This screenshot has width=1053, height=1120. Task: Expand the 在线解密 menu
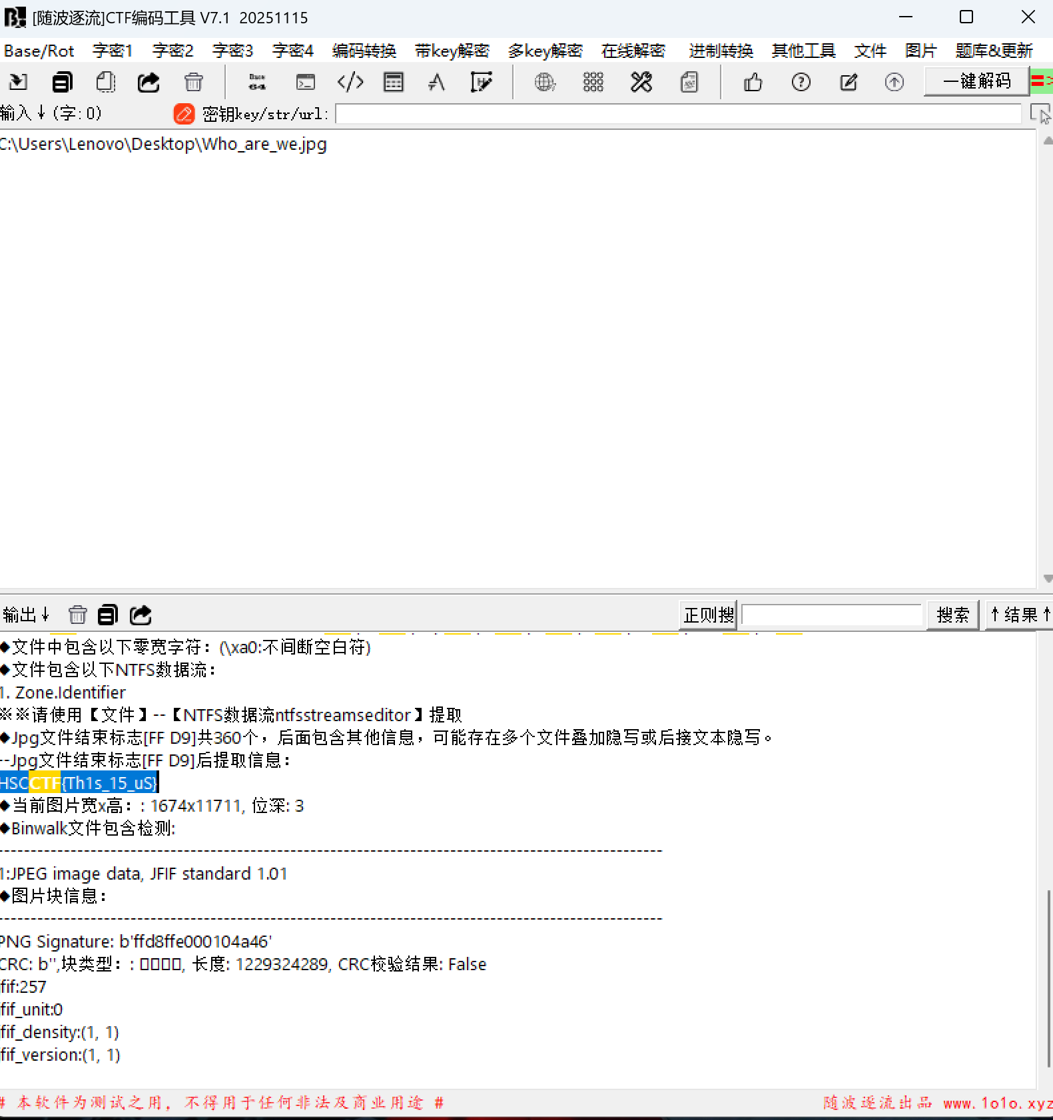click(x=633, y=51)
